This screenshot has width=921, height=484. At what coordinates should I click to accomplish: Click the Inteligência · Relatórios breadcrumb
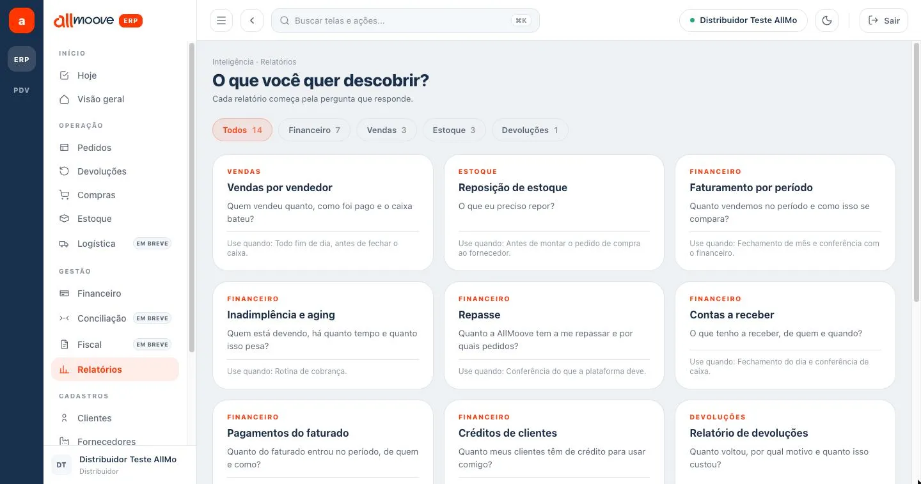pyautogui.click(x=254, y=62)
